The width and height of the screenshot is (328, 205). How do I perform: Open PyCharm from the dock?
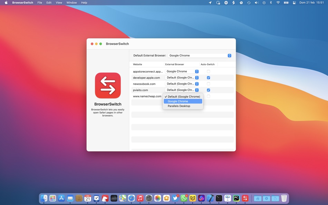click(x=237, y=198)
